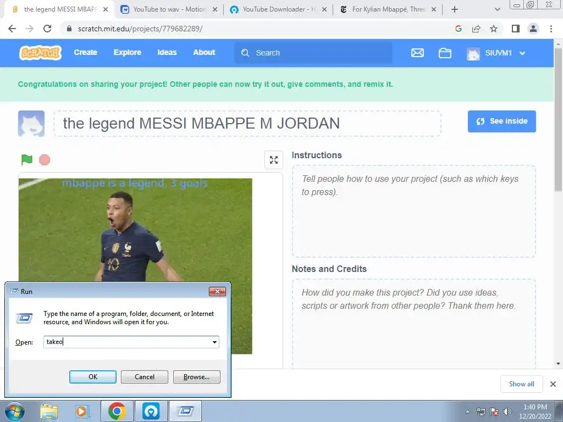The image size is (563, 422).
Task: Click the Notes and Credits text area
Action: [x=413, y=324]
